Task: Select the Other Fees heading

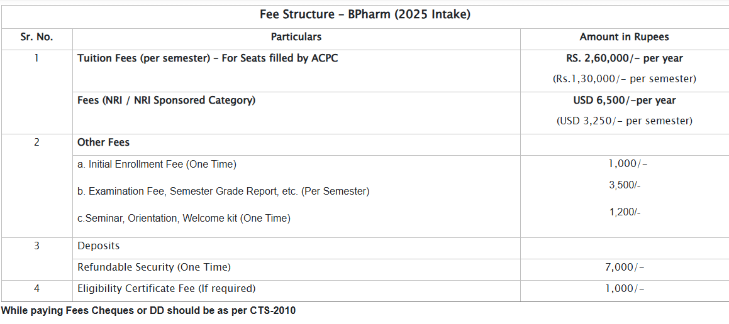Action: 103,143
